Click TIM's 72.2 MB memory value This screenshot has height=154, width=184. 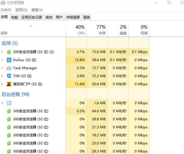coord(99,76)
